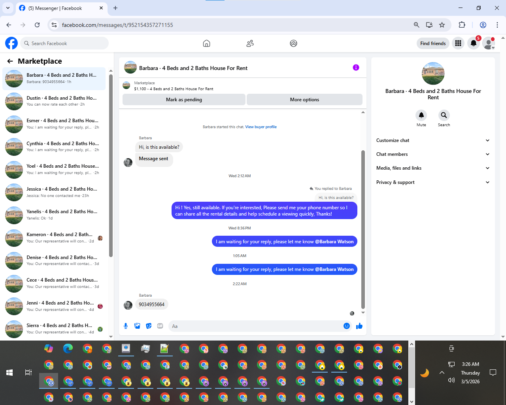Open the Cynthia conversation in the list

54,147
